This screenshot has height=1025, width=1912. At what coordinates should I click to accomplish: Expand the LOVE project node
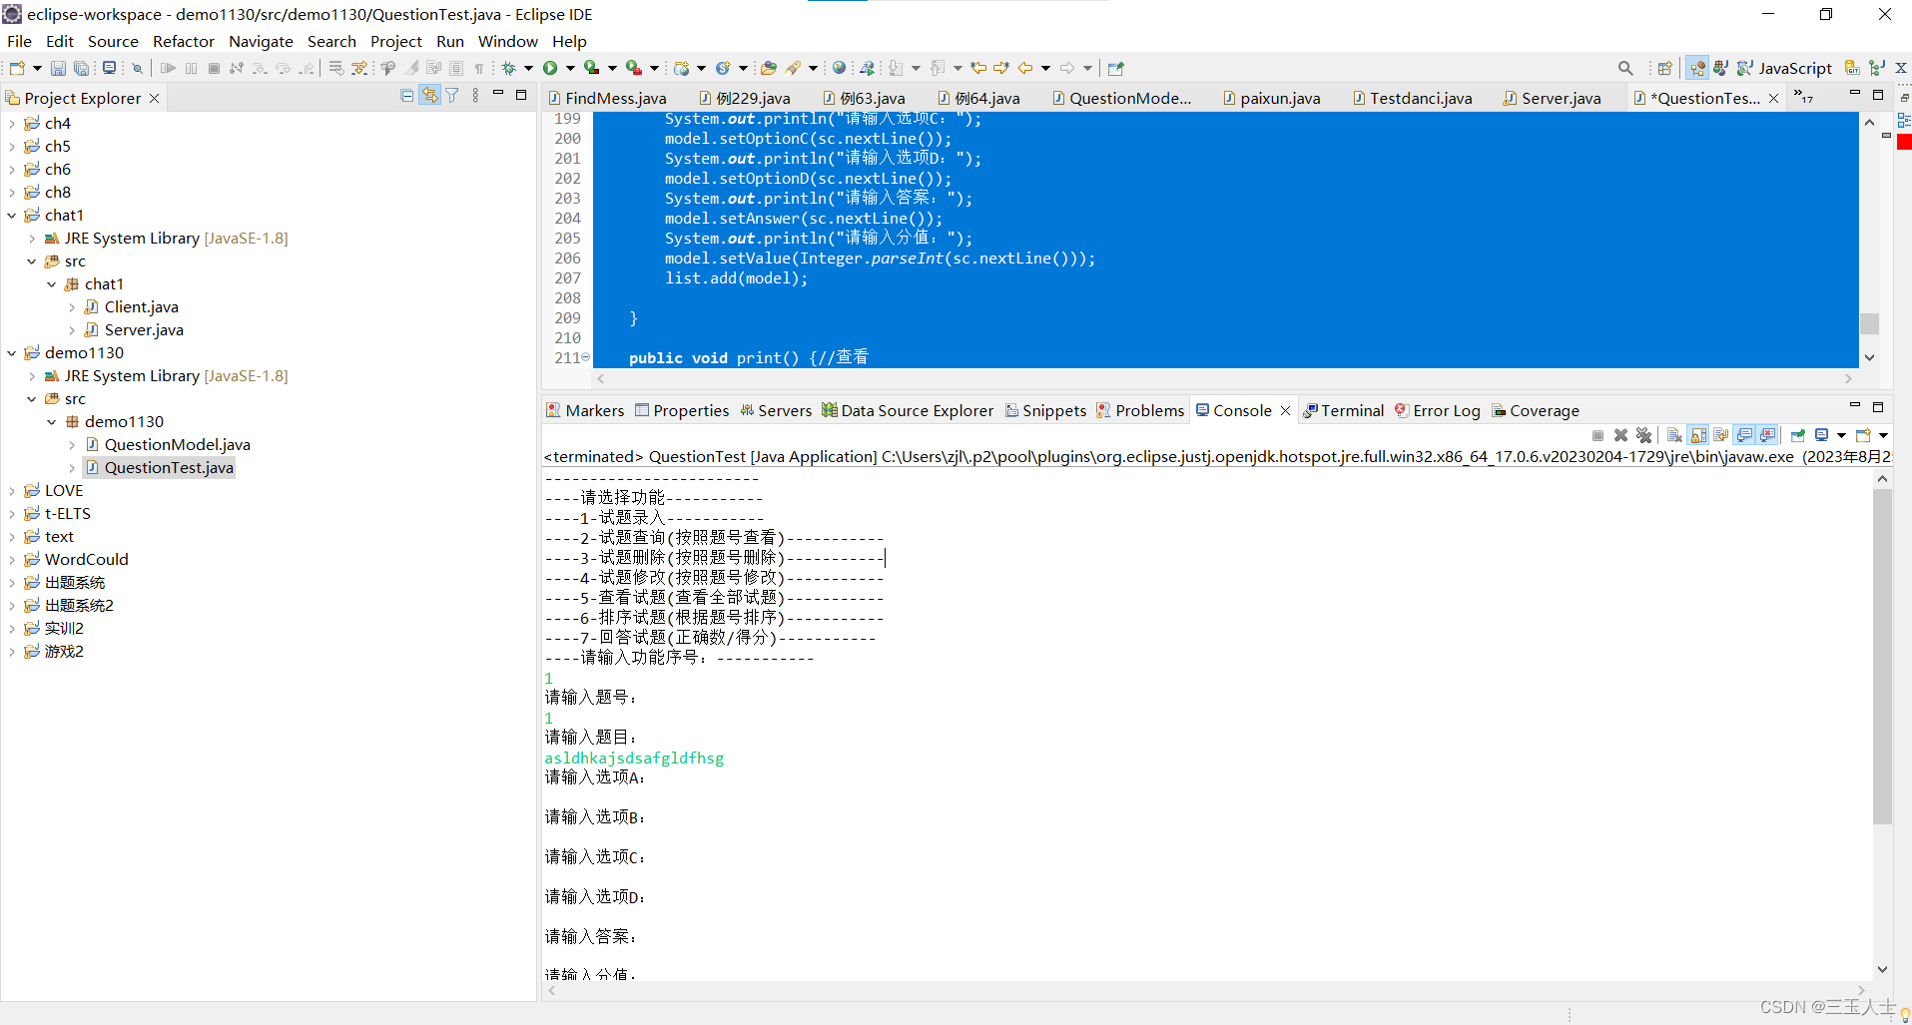[x=12, y=491]
